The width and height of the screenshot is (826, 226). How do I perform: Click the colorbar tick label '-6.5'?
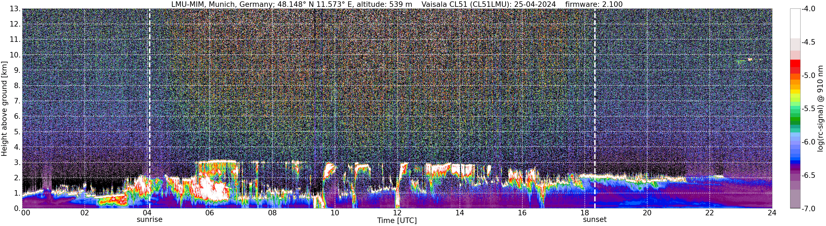pyautogui.click(x=808, y=175)
